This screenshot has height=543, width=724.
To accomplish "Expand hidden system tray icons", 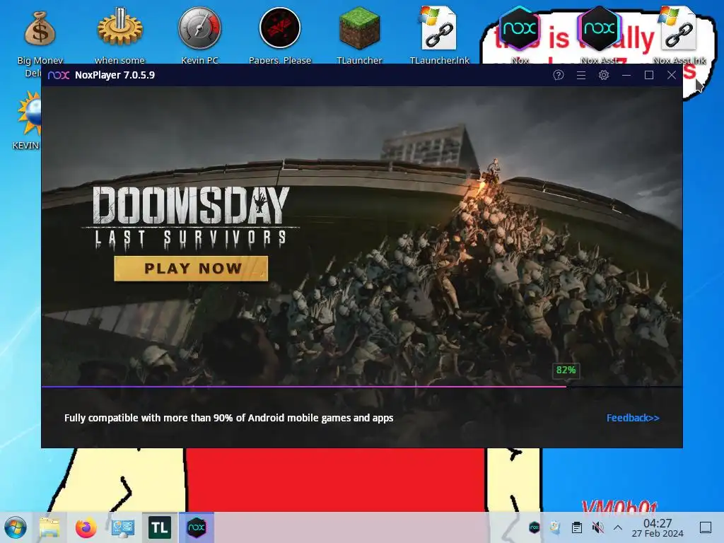I will click(x=618, y=527).
